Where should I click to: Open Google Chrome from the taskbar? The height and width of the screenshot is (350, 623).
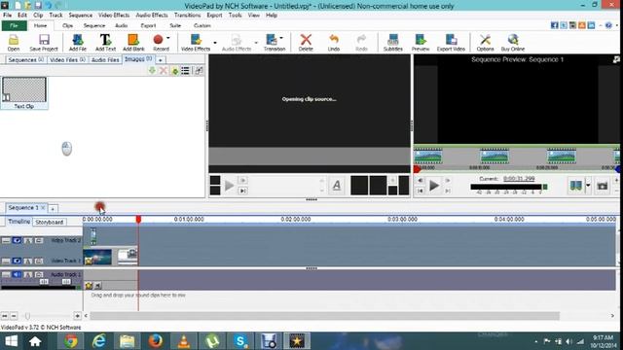71,341
